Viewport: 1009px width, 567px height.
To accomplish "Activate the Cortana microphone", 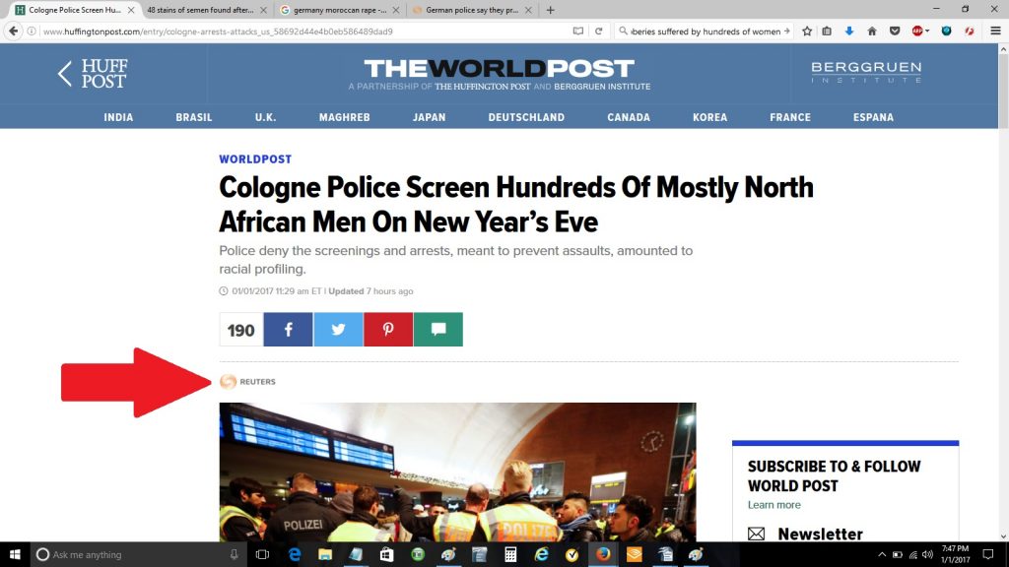I will point(235,554).
